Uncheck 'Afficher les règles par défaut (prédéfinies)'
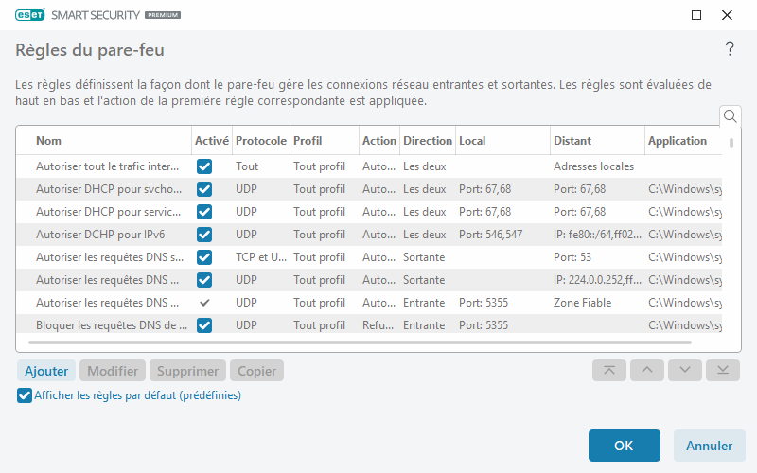This screenshot has height=473, width=757. pos(25,395)
